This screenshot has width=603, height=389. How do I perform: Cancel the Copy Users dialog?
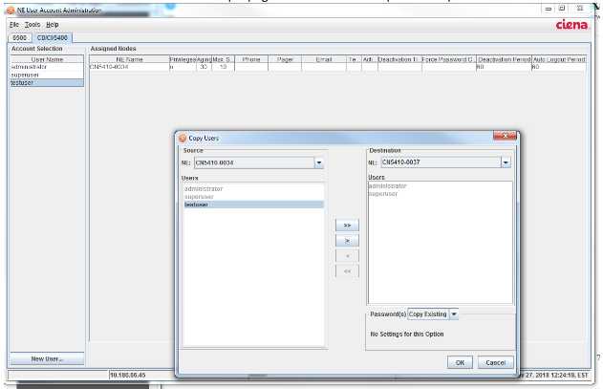pyautogui.click(x=495, y=362)
